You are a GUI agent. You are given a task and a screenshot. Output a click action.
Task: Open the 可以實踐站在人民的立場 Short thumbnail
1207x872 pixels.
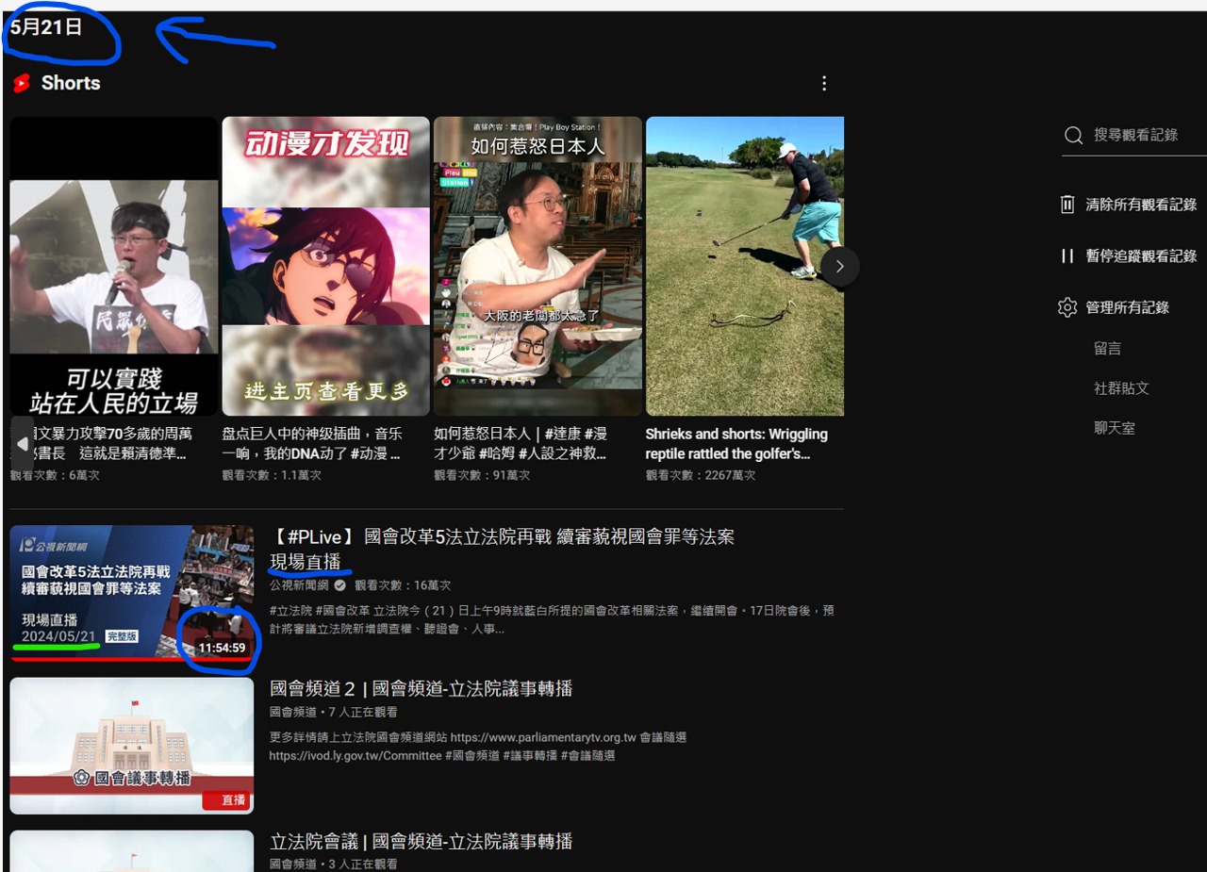point(114,267)
